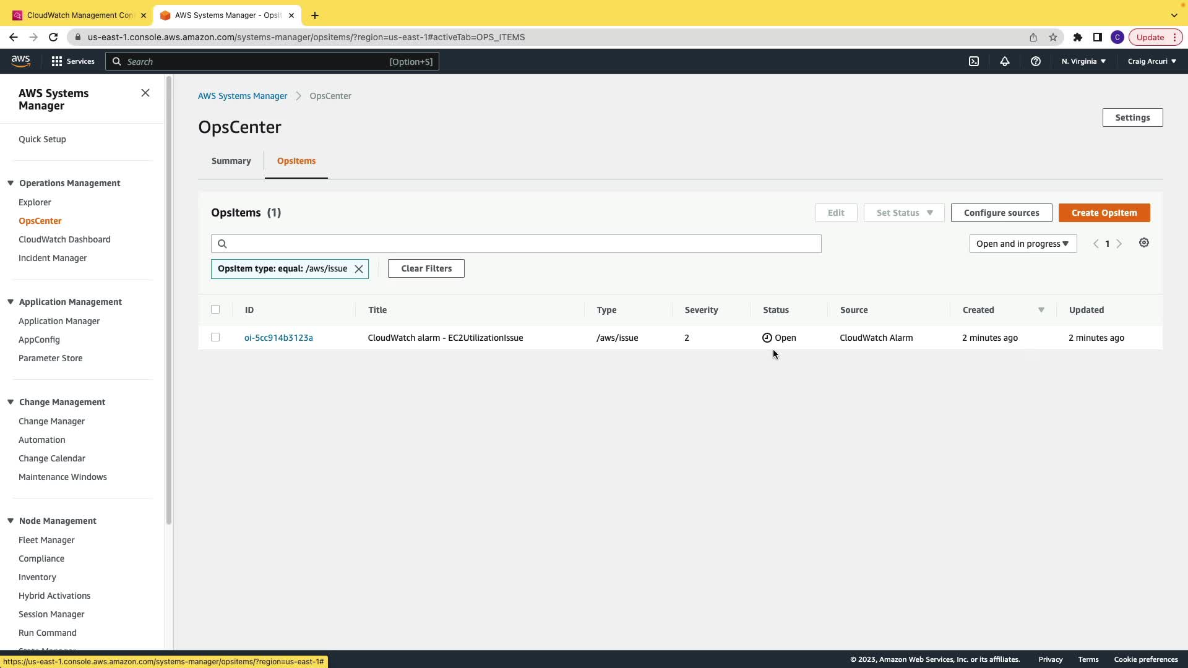
Task: Collapse the Operations Management section
Action: [11, 183]
